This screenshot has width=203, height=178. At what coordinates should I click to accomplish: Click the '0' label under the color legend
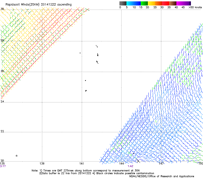click(x=120, y=7)
